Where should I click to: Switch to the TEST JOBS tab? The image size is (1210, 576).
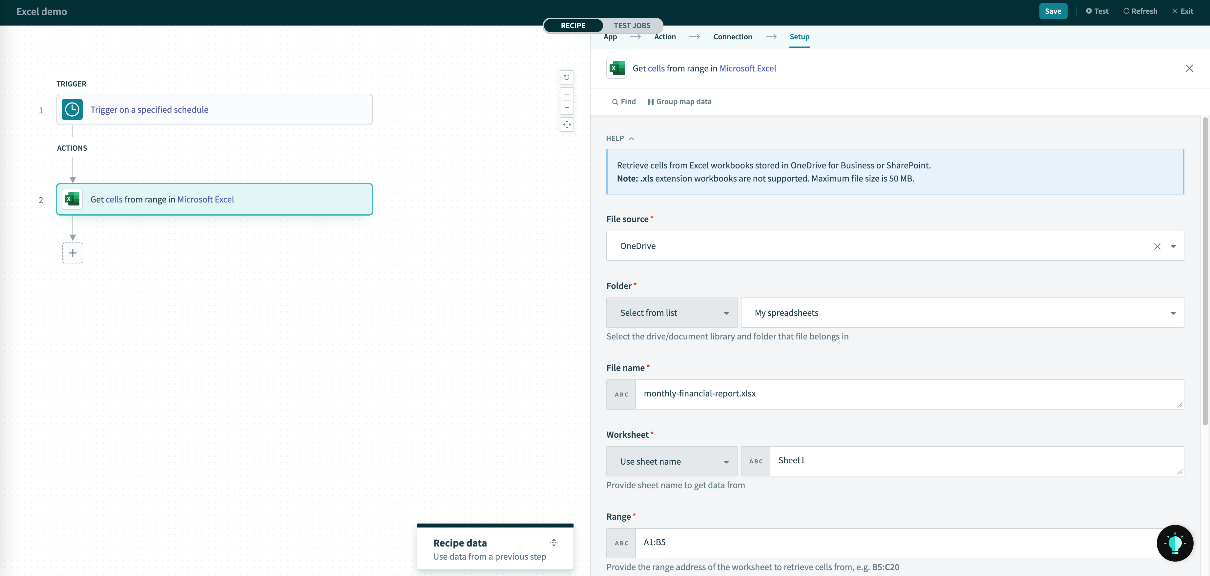click(632, 26)
